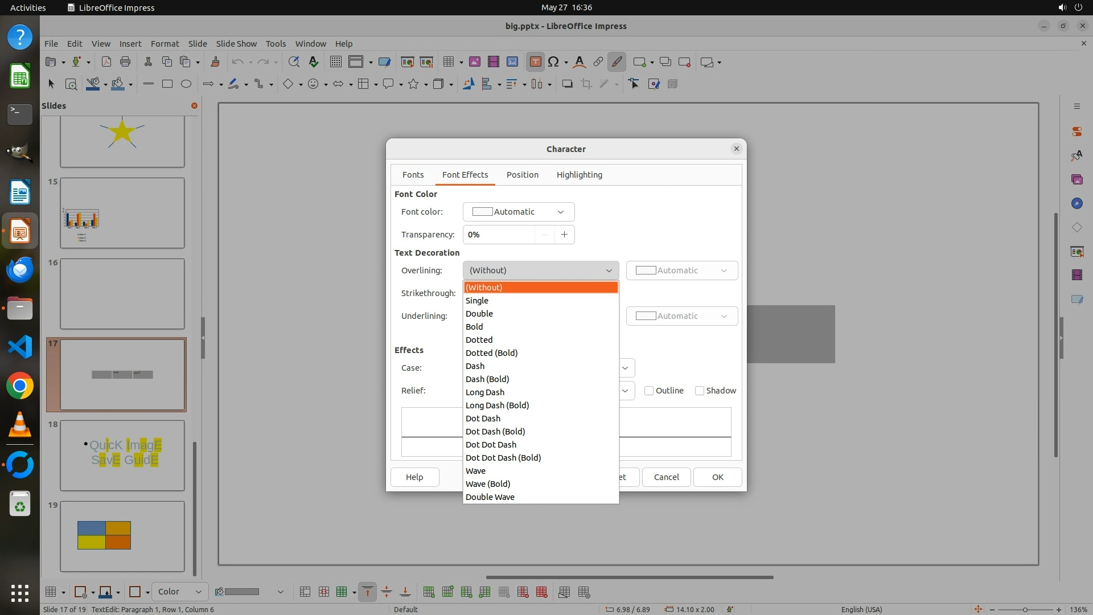Open the Font color dropdown
The width and height of the screenshot is (1093, 615).
point(518,212)
